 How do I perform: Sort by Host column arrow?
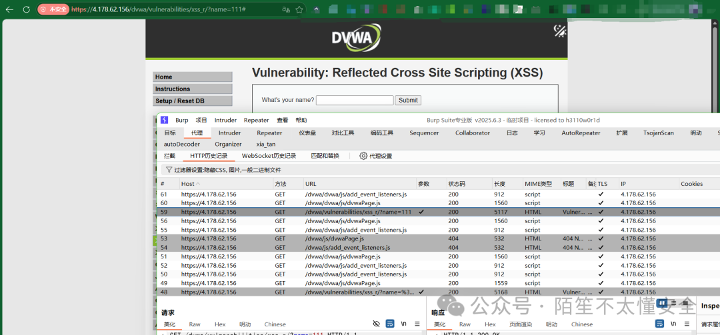click(198, 184)
